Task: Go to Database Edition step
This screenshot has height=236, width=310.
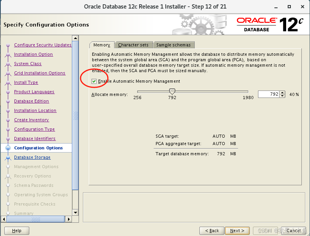Action: (31, 101)
